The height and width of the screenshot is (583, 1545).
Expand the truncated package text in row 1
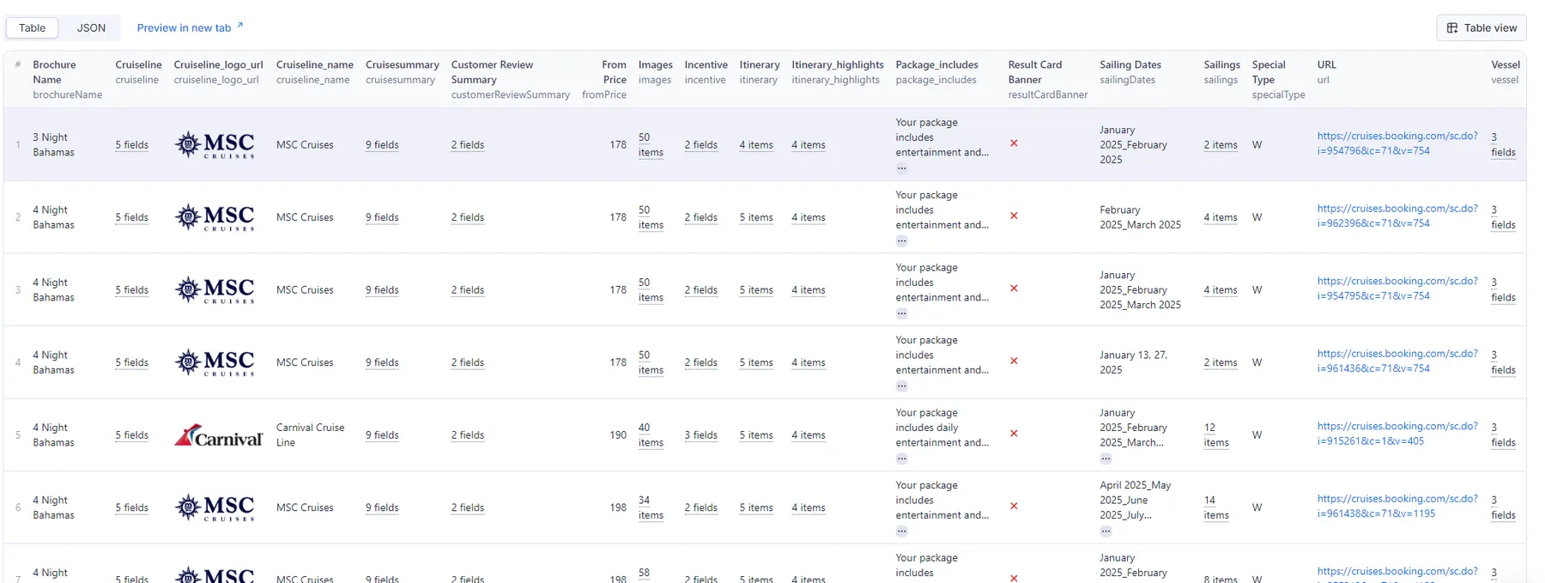click(901, 168)
